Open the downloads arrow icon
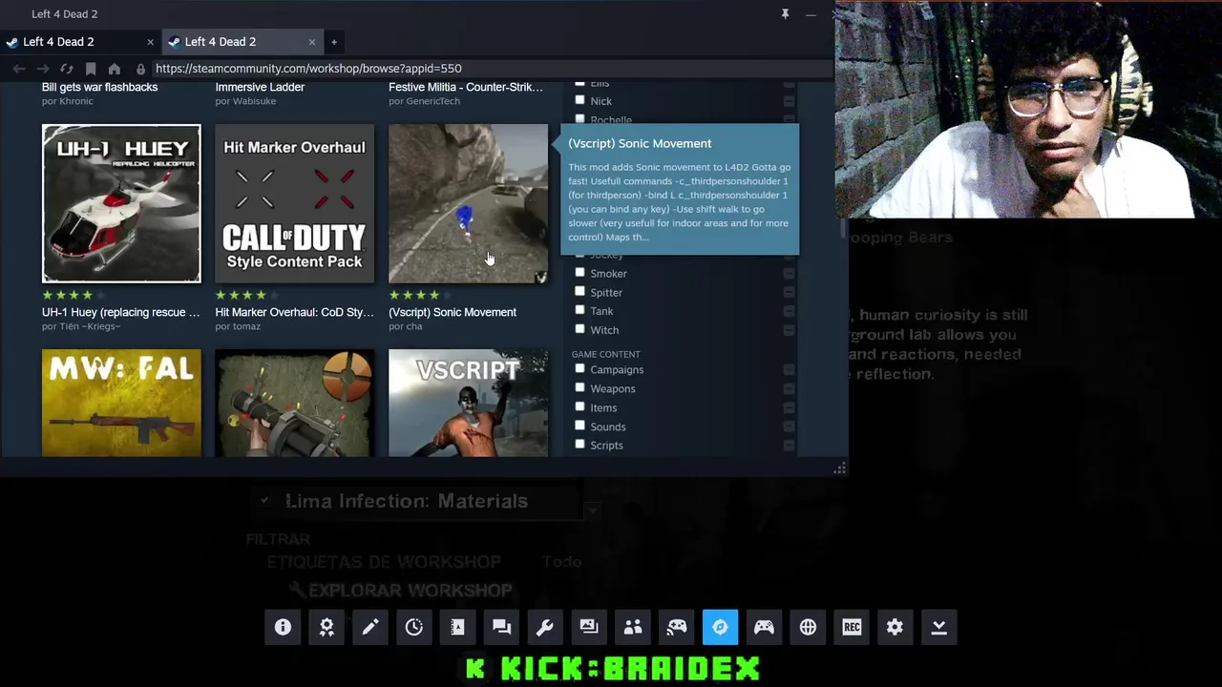The width and height of the screenshot is (1222, 687). 938,627
